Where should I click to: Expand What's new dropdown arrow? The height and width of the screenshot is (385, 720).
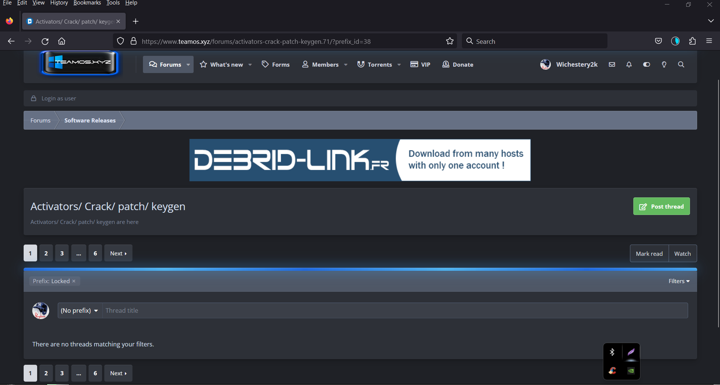click(x=250, y=64)
